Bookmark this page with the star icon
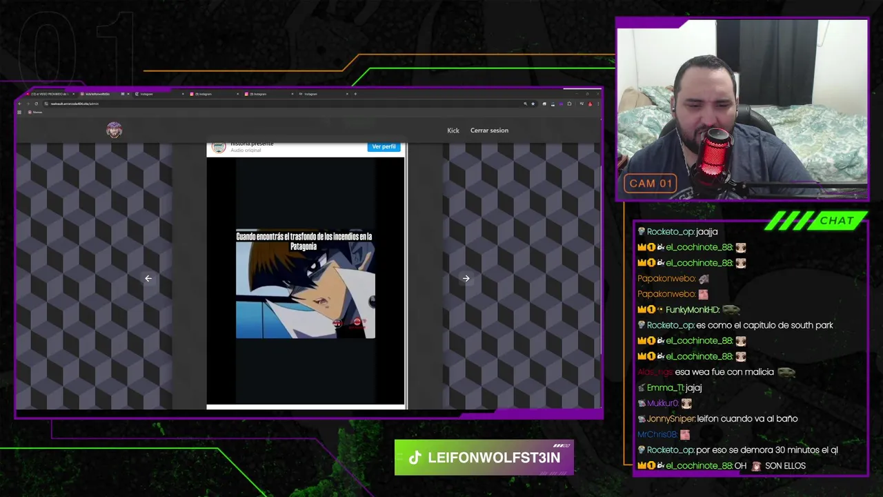883x497 pixels. tap(533, 104)
